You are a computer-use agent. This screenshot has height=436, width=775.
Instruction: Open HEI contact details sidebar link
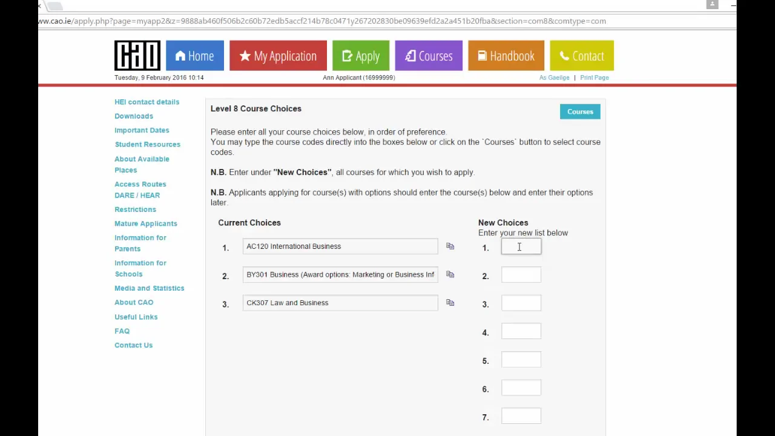(x=147, y=102)
